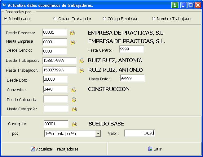
Task: Open the lookup icon beside Hasta Empresa
Action: (x=73, y=42)
